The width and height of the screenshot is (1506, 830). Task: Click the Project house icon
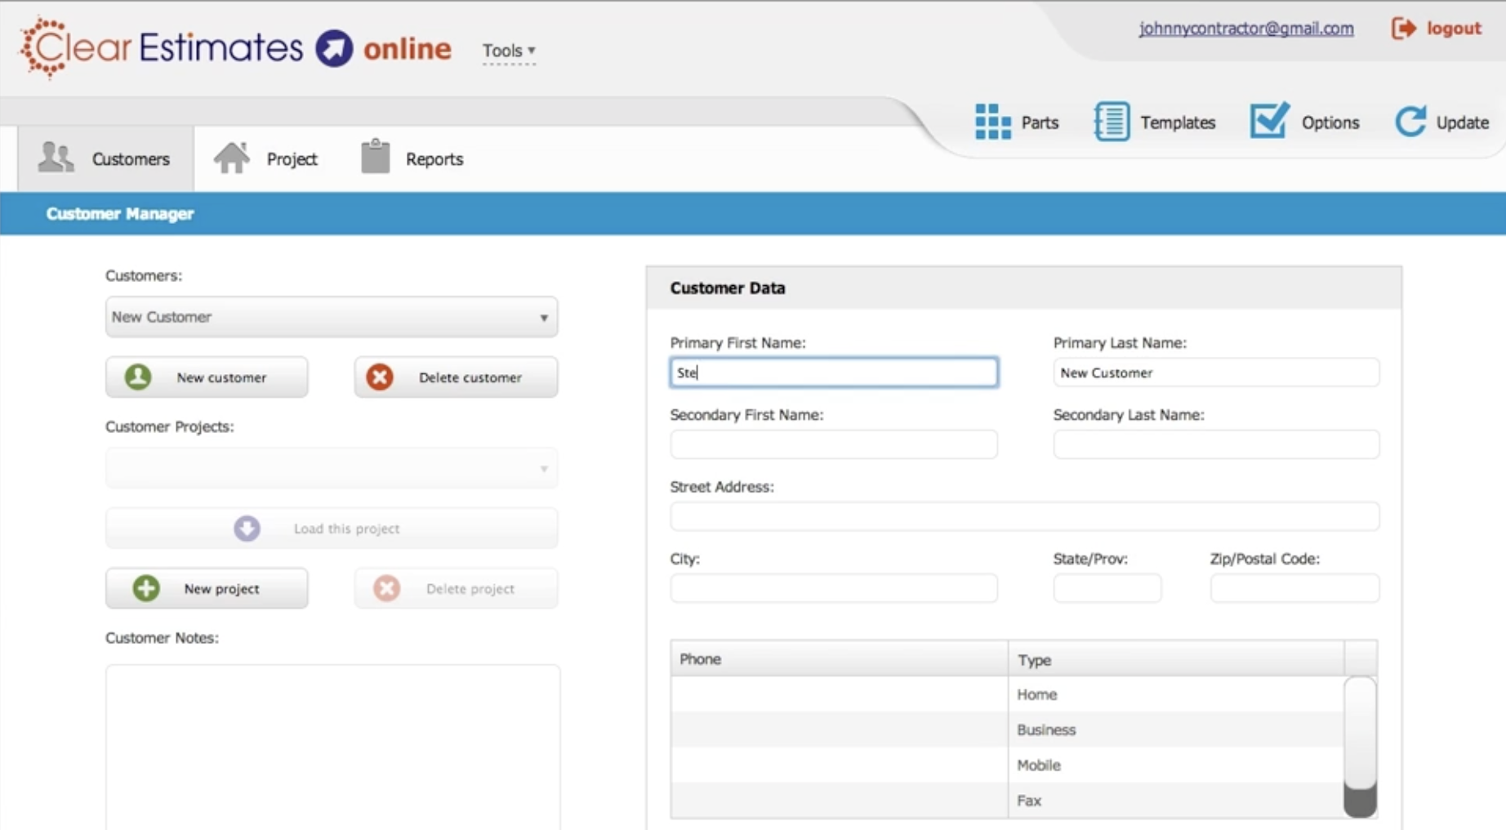[x=232, y=157]
